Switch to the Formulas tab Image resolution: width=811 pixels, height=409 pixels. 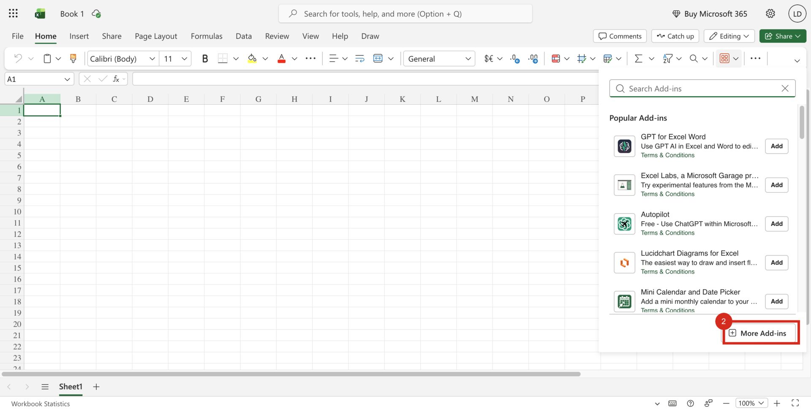207,36
